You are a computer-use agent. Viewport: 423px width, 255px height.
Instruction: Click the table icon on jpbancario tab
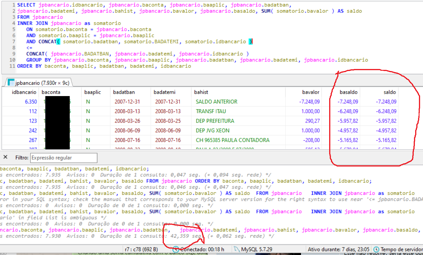[11, 83]
